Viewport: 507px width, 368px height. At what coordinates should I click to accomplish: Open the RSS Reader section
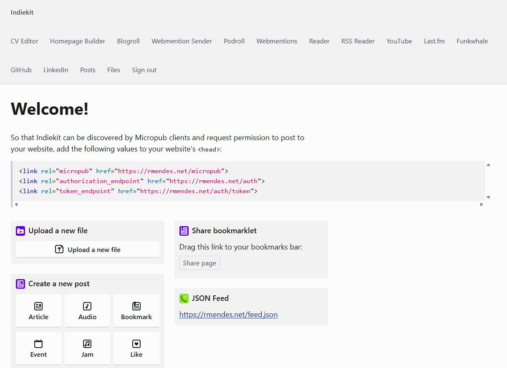click(358, 41)
